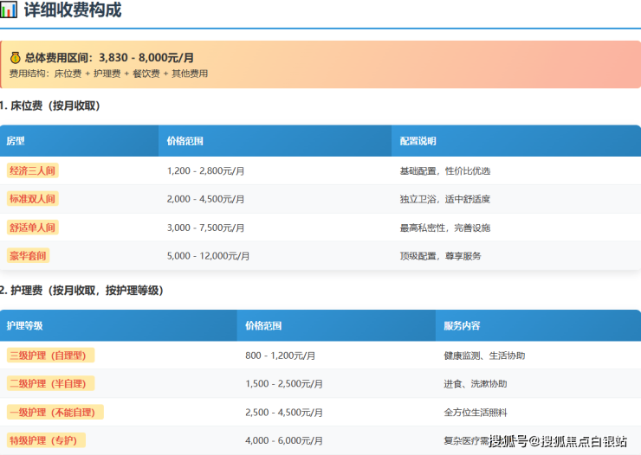
Task: Click the 服务内容 column header
Action: tap(462, 326)
